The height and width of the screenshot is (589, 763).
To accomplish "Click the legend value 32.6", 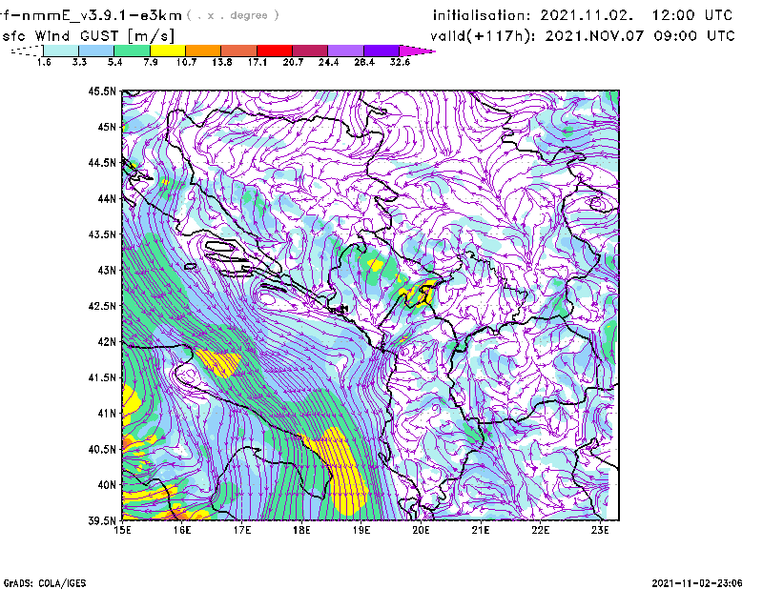I will pos(400,62).
